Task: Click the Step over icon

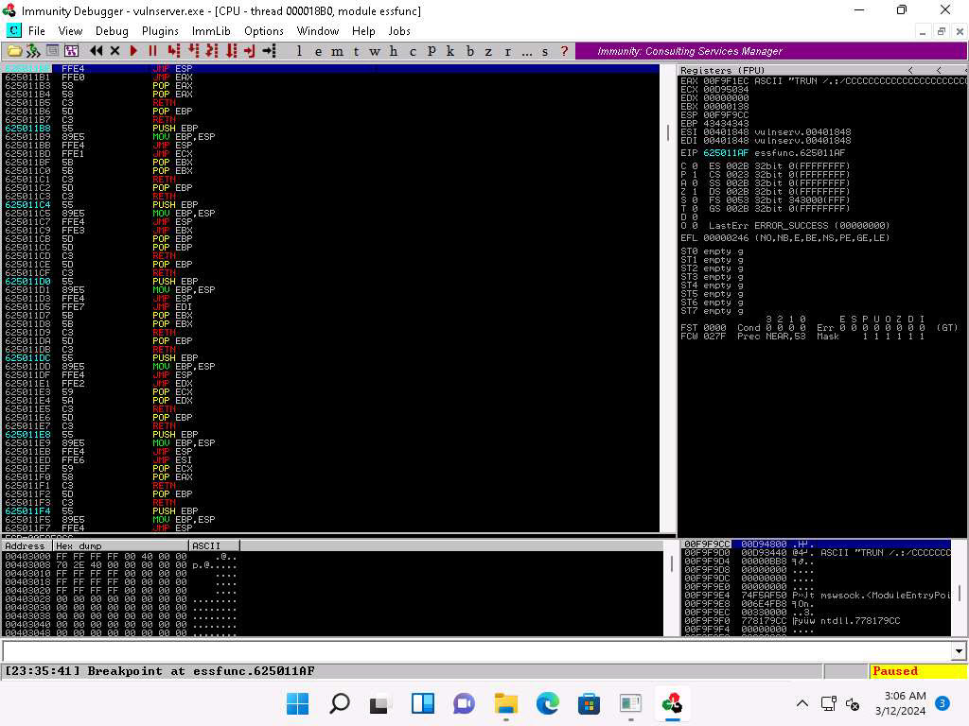Action: coord(193,51)
